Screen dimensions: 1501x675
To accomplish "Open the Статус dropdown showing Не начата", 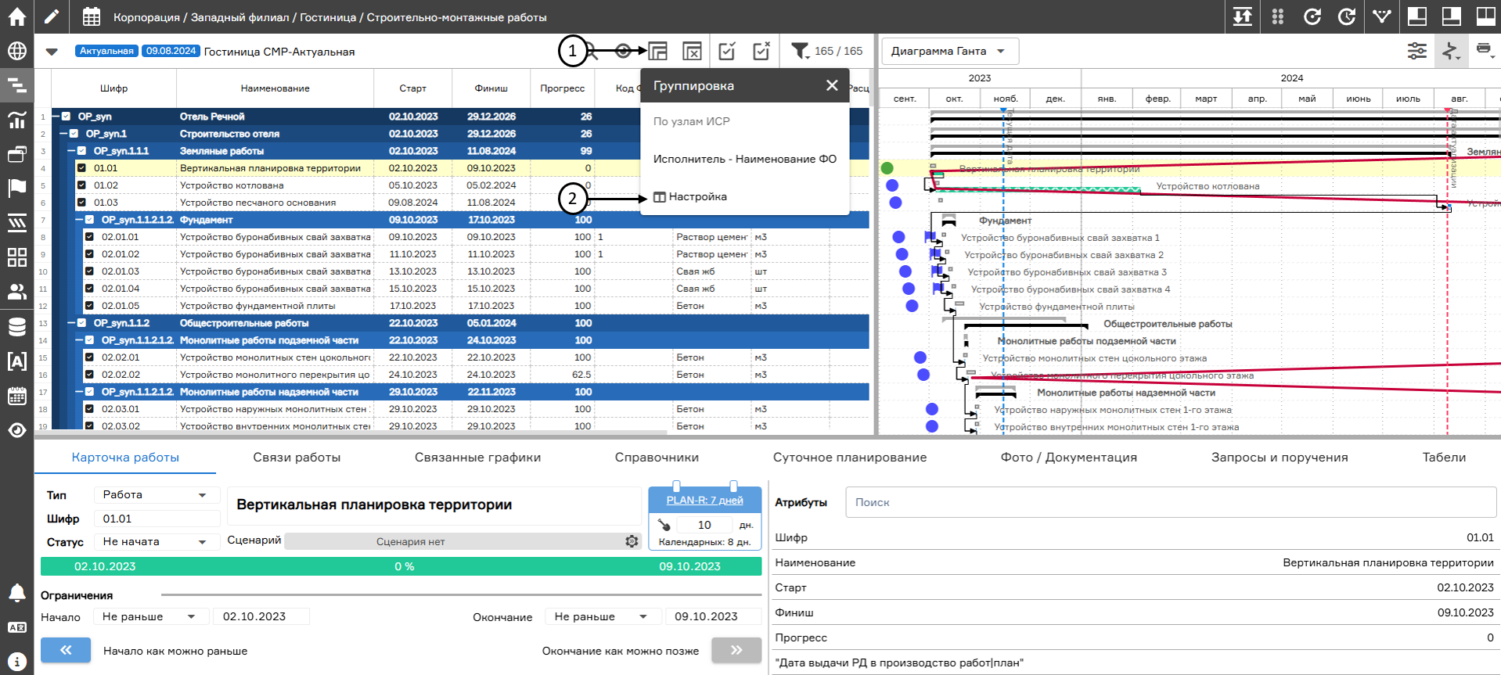I will (156, 541).
